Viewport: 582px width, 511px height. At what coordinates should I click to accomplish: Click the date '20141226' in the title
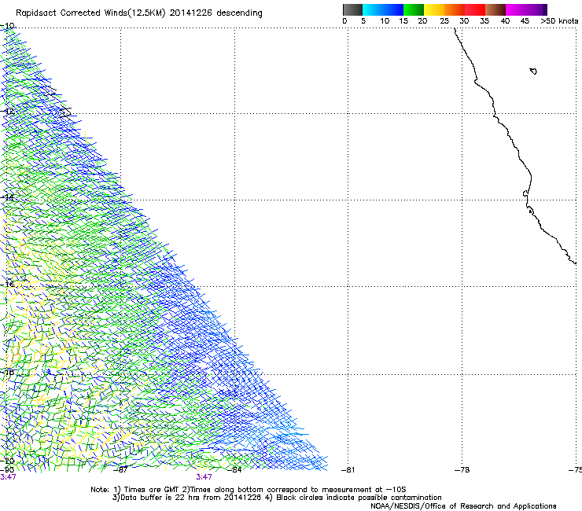pyautogui.click(x=191, y=13)
